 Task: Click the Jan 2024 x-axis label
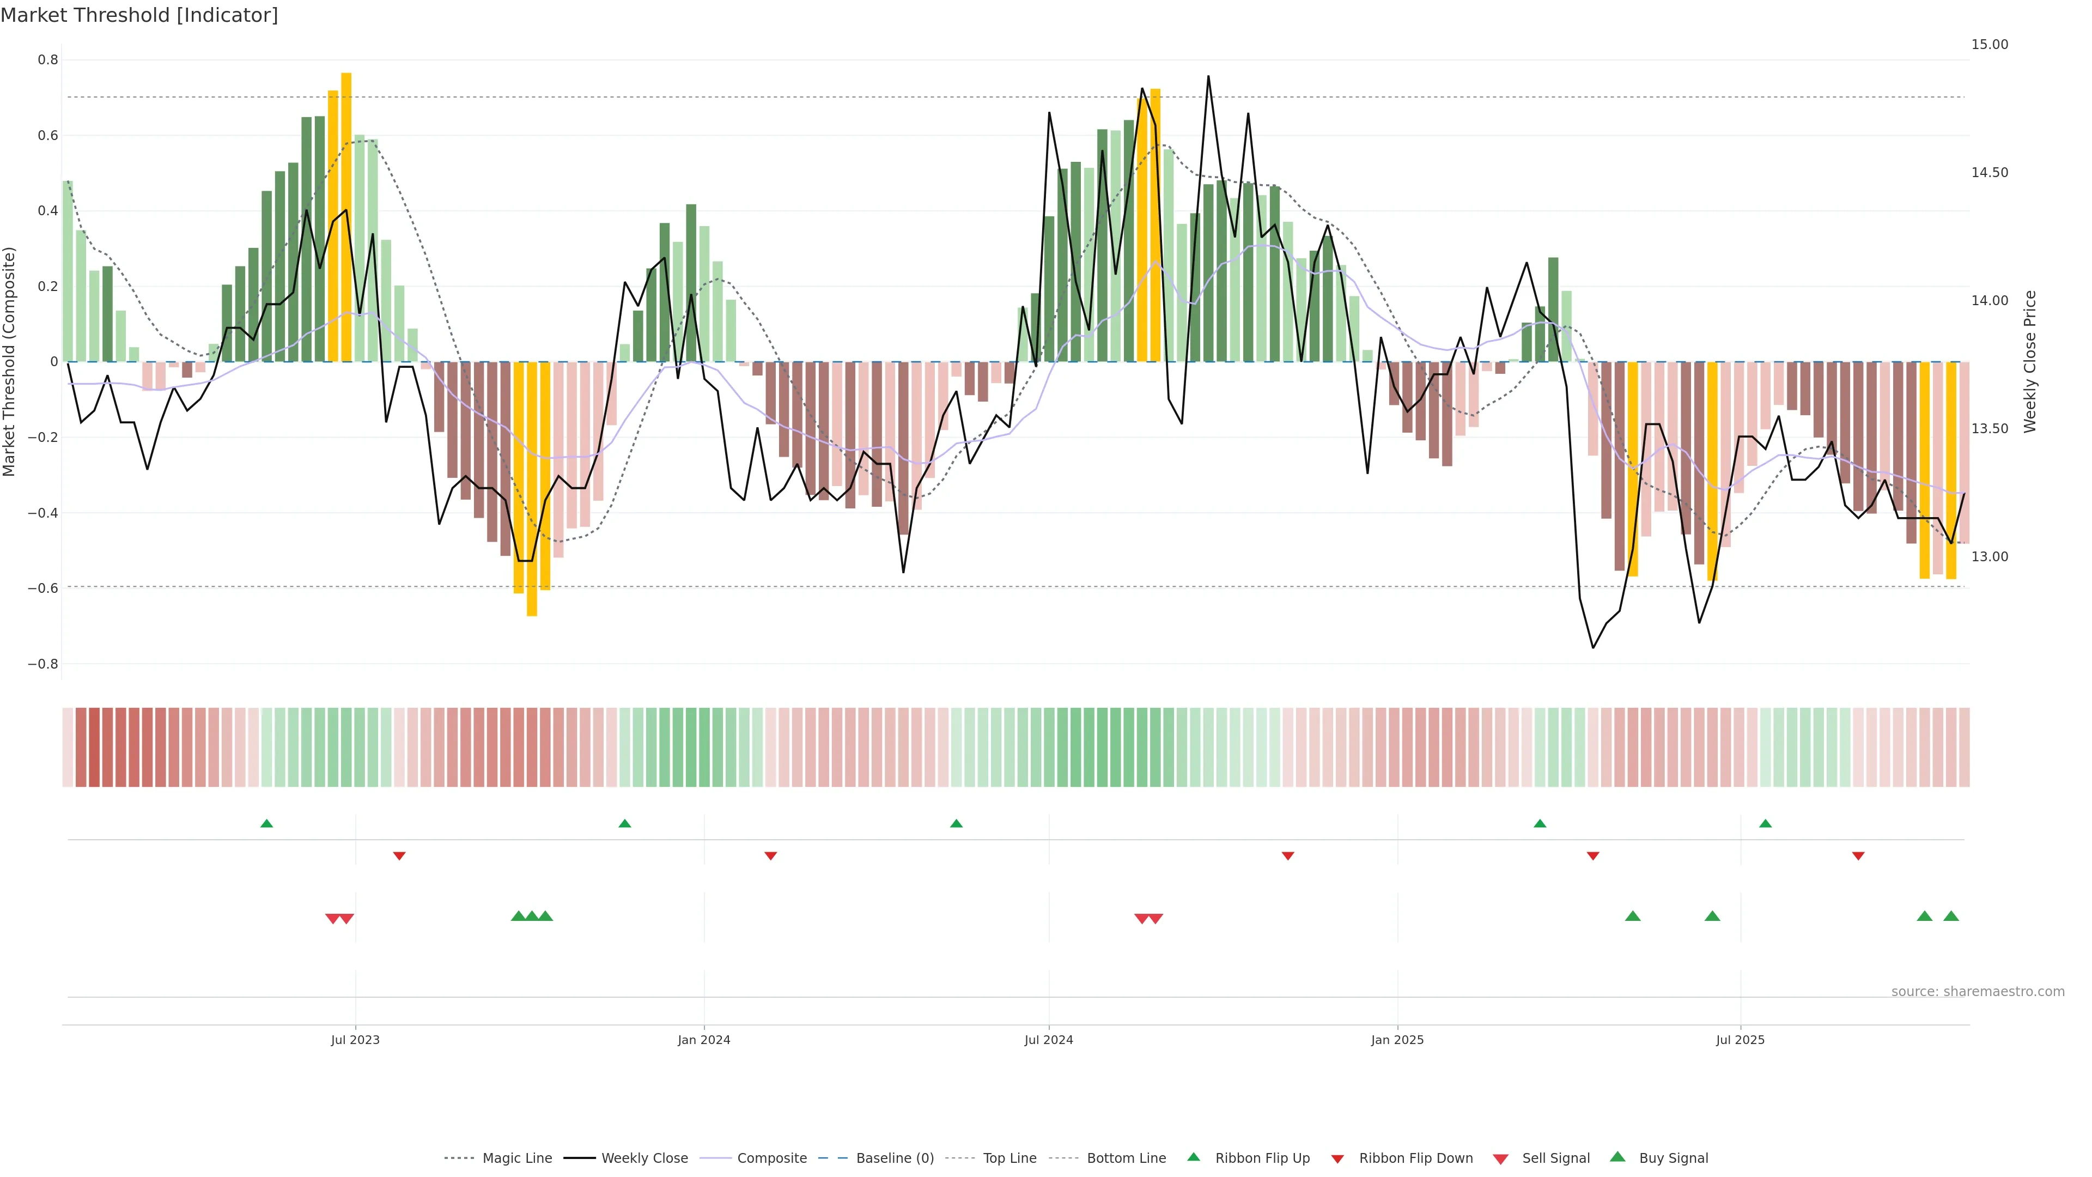point(704,1040)
